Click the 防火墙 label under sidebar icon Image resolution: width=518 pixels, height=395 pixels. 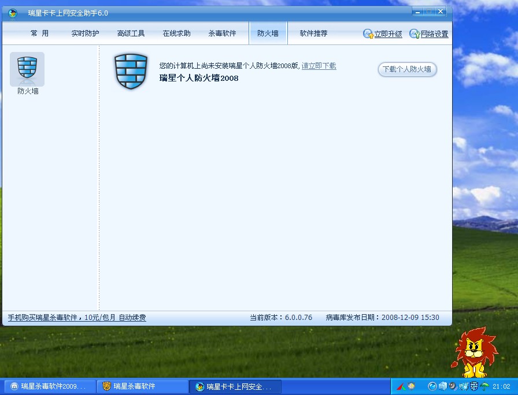(x=28, y=91)
